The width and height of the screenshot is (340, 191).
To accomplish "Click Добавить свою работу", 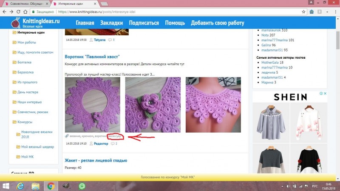I will 218,23.
